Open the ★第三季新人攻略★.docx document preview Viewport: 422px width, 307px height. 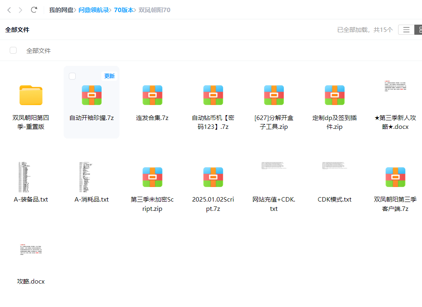[395, 87]
